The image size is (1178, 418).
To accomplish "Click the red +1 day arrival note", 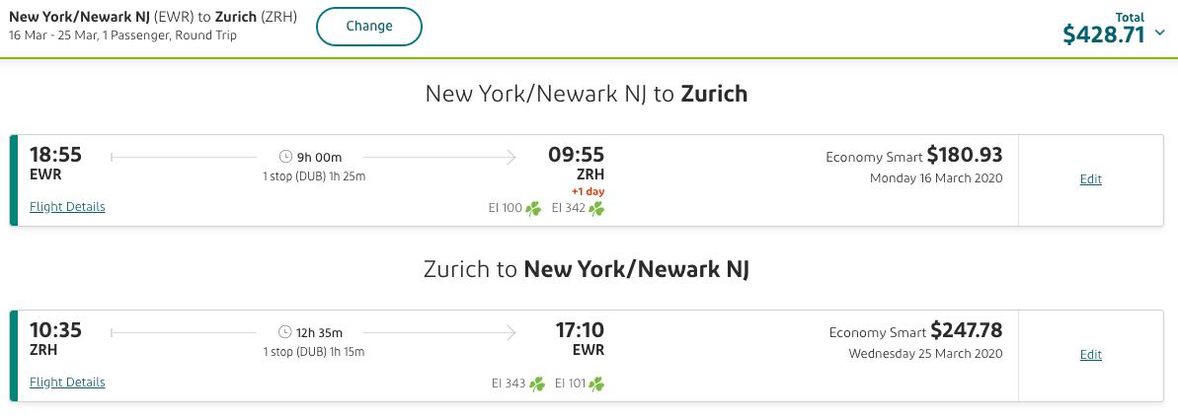I will 588,190.
